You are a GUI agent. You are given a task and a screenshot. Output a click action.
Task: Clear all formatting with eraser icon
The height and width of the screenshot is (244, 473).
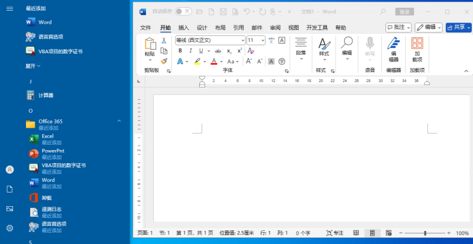(251, 51)
